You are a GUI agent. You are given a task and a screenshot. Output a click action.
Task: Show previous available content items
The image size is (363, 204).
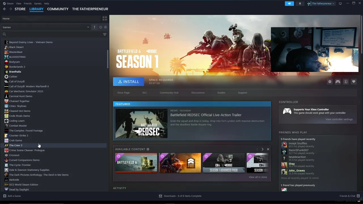pos(258,149)
